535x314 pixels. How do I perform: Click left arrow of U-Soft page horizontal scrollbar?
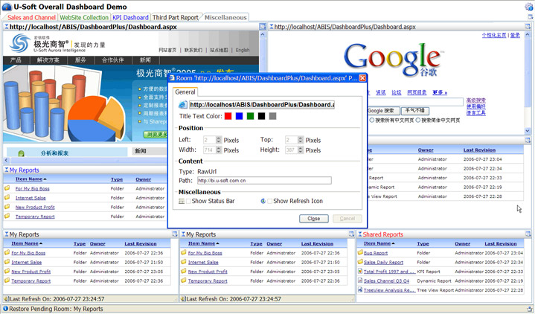[x=6, y=160]
